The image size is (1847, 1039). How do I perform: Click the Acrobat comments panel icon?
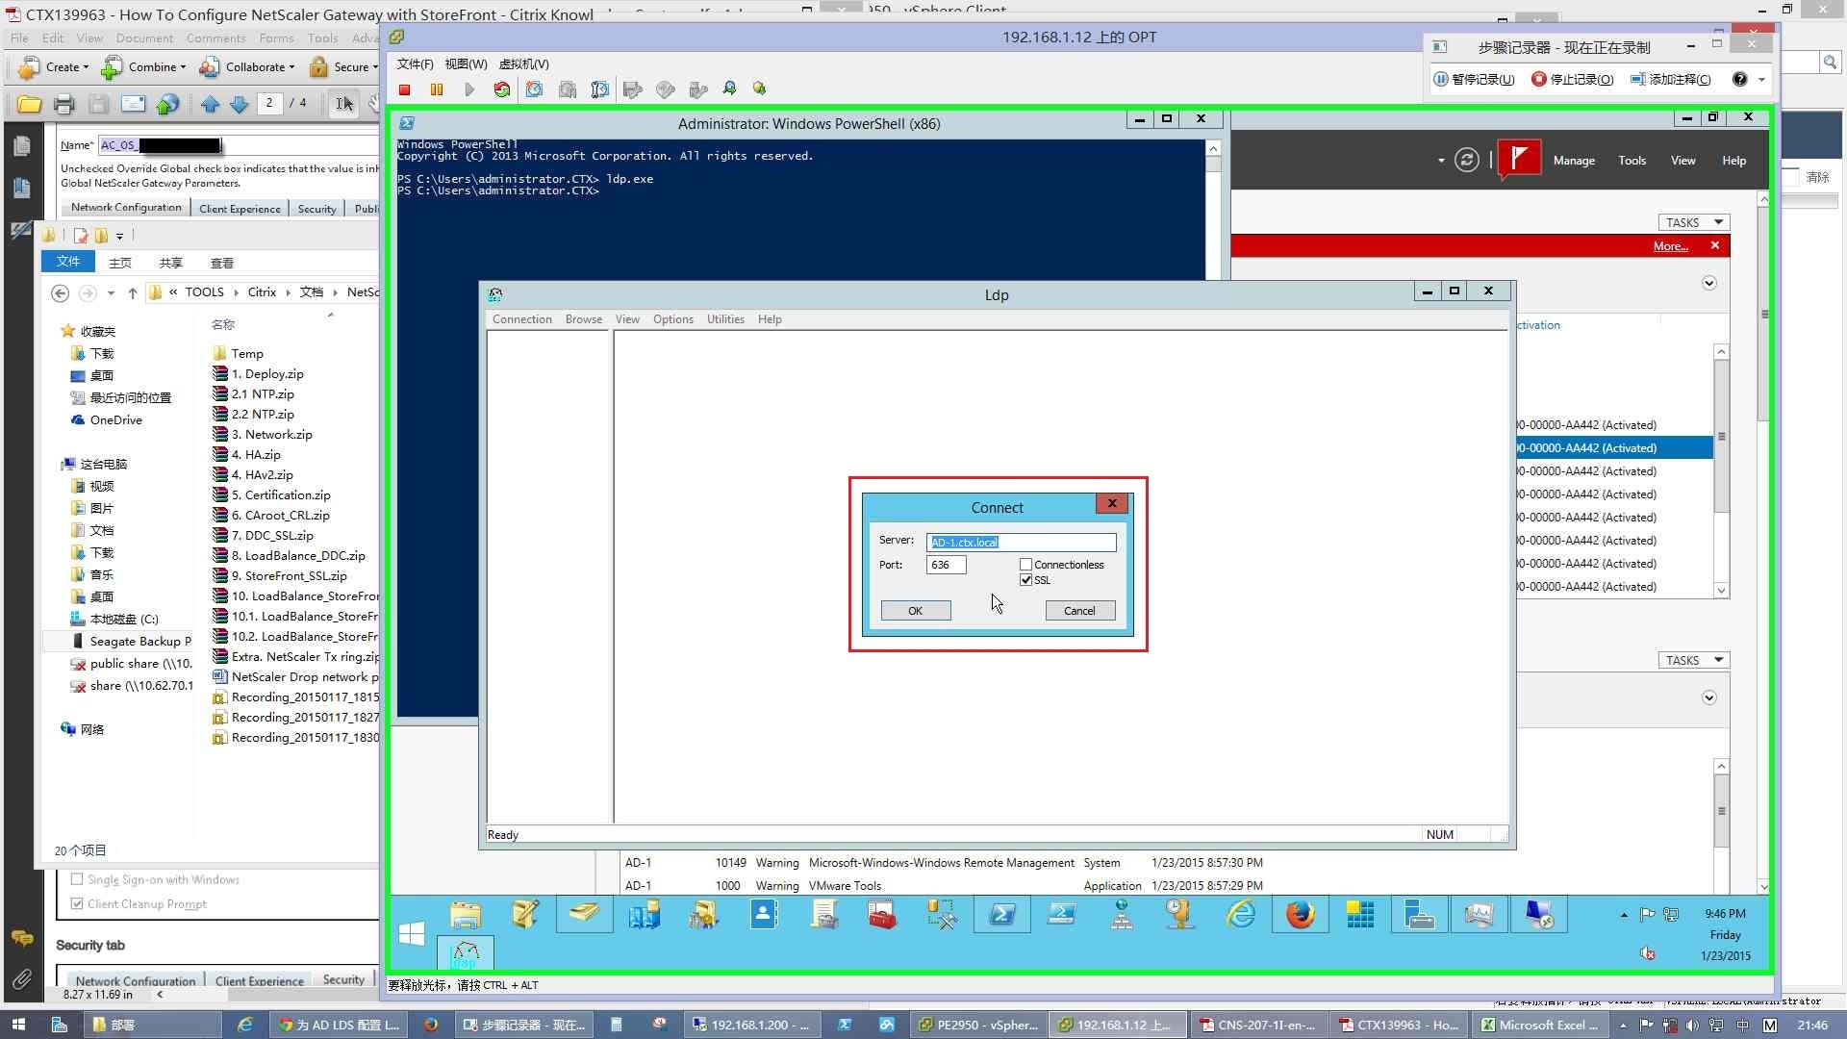coord(21,938)
